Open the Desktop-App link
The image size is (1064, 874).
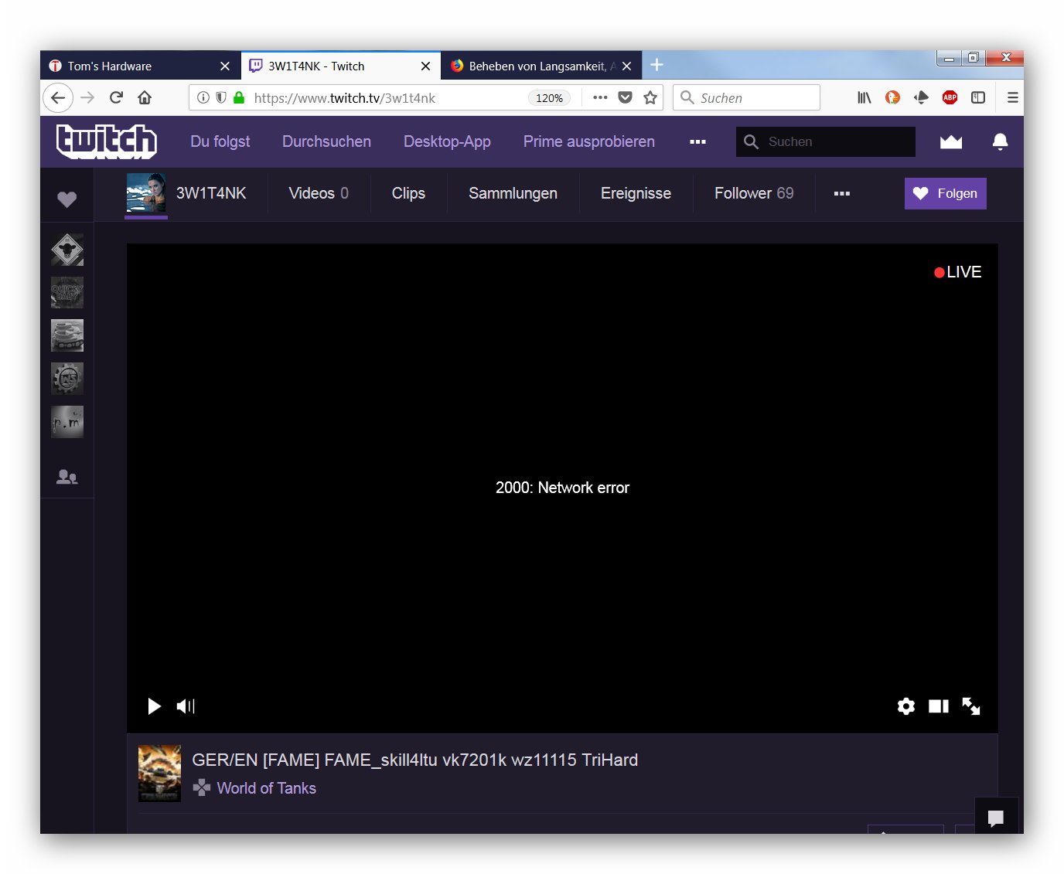[447, 141]
